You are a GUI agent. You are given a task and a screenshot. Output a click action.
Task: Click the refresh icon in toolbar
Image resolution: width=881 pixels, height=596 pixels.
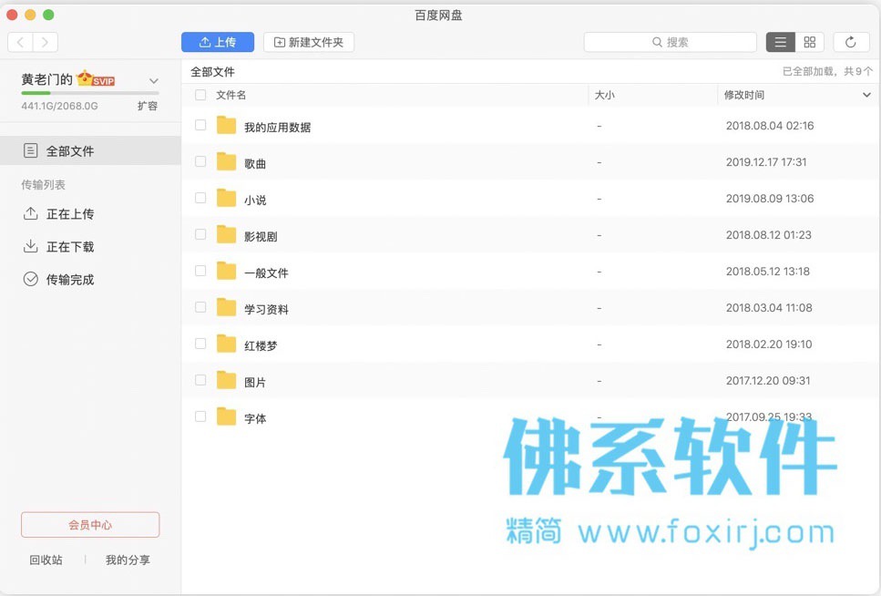[850, 42]
